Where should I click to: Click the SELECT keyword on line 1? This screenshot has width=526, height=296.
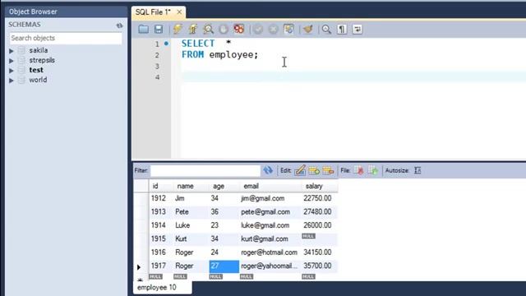[198, 44]
